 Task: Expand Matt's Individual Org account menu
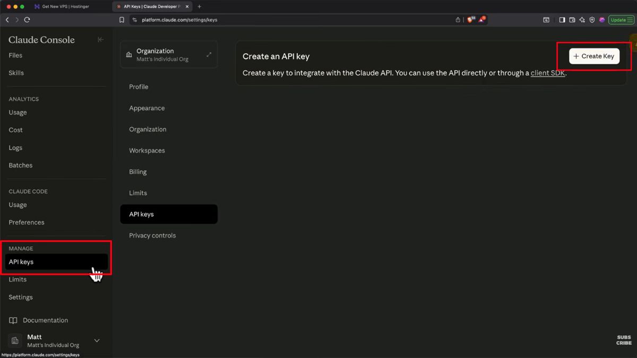(97, 340)
